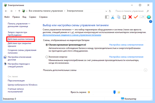Open the address bar history dropdown
155x103 pixels.
[106, 11]
